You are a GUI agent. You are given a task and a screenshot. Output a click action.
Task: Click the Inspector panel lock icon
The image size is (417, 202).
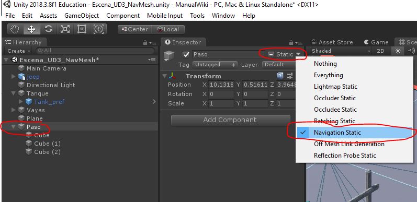291,42
